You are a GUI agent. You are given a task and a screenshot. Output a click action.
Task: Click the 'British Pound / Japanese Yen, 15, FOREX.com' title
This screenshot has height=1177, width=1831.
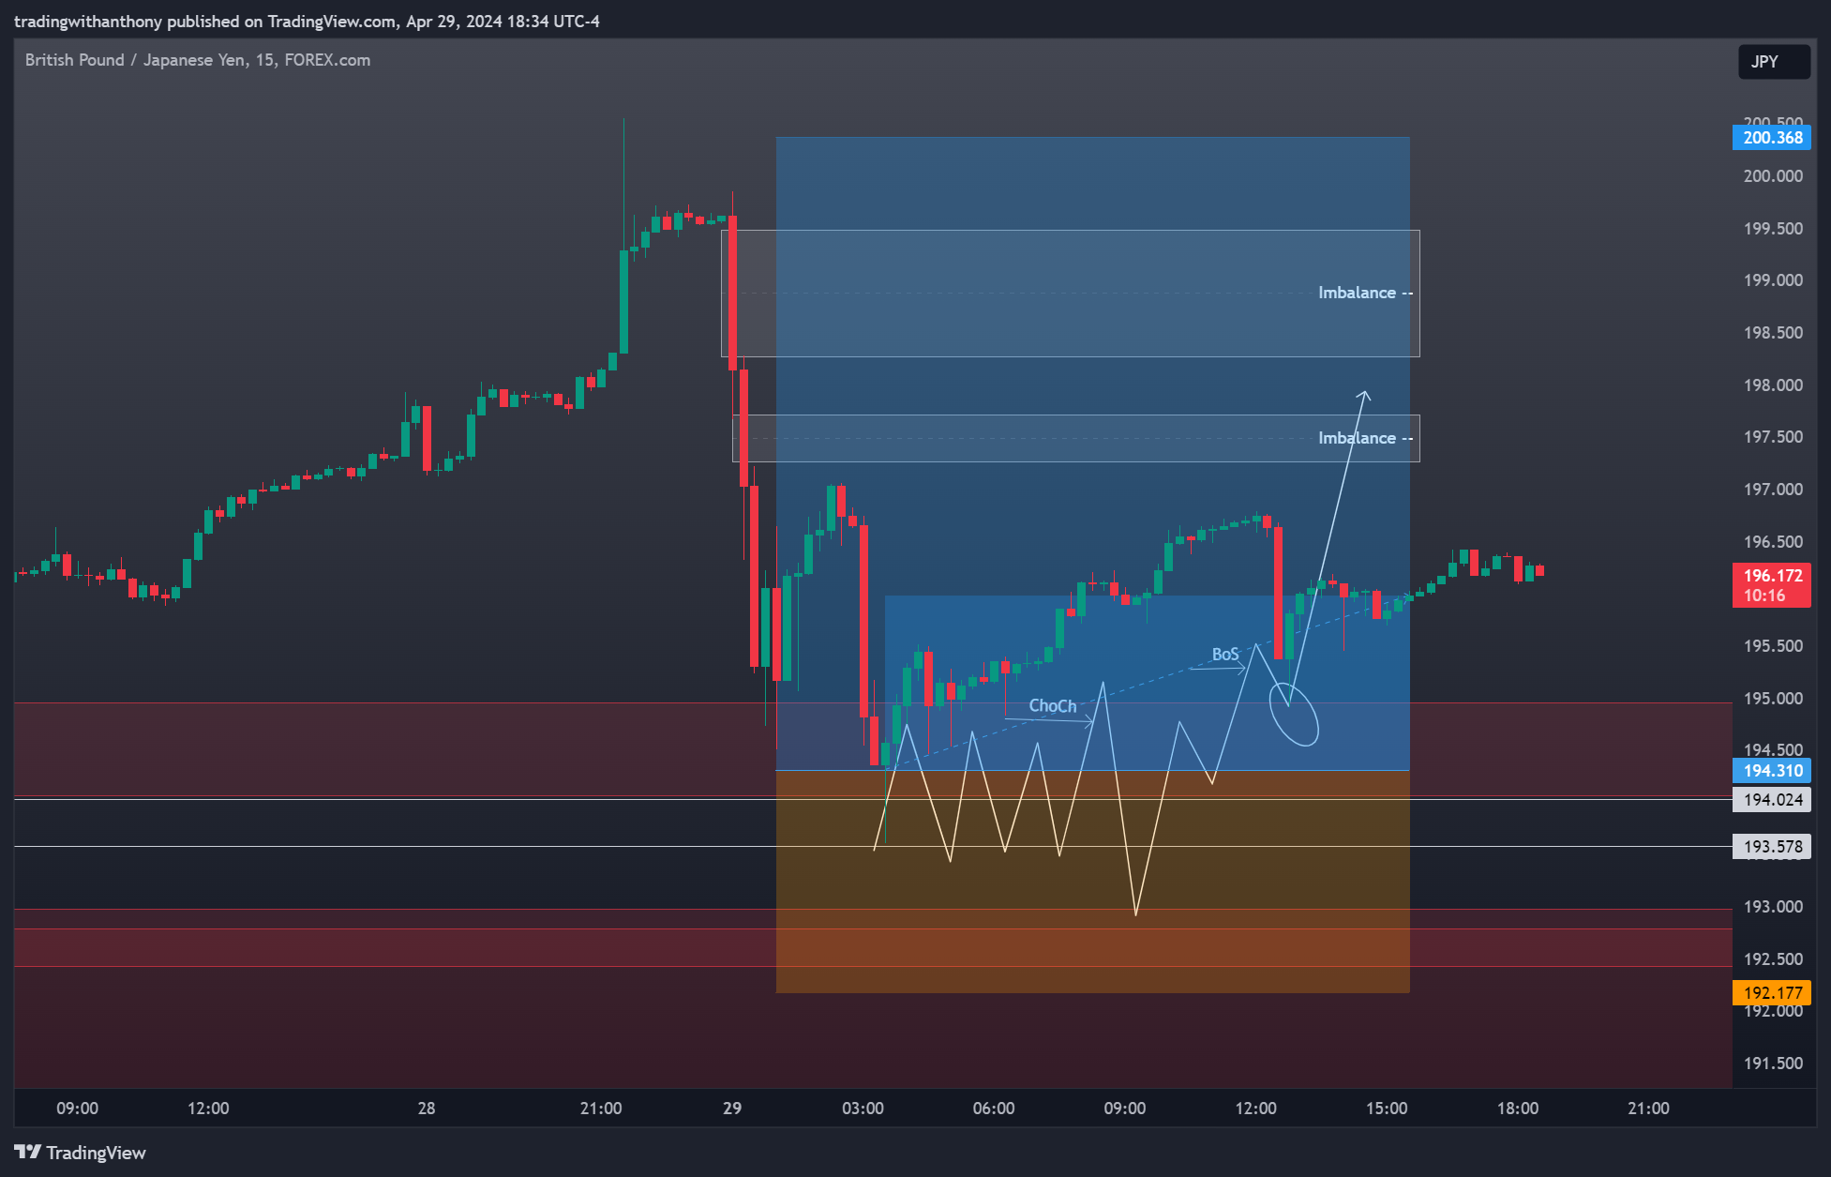198,60
